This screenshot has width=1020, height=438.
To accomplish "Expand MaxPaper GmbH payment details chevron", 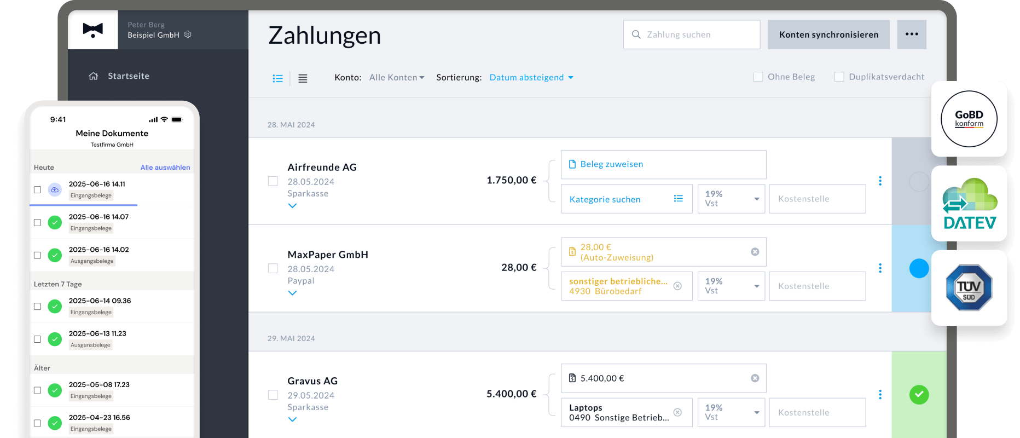I will [293, 293].
